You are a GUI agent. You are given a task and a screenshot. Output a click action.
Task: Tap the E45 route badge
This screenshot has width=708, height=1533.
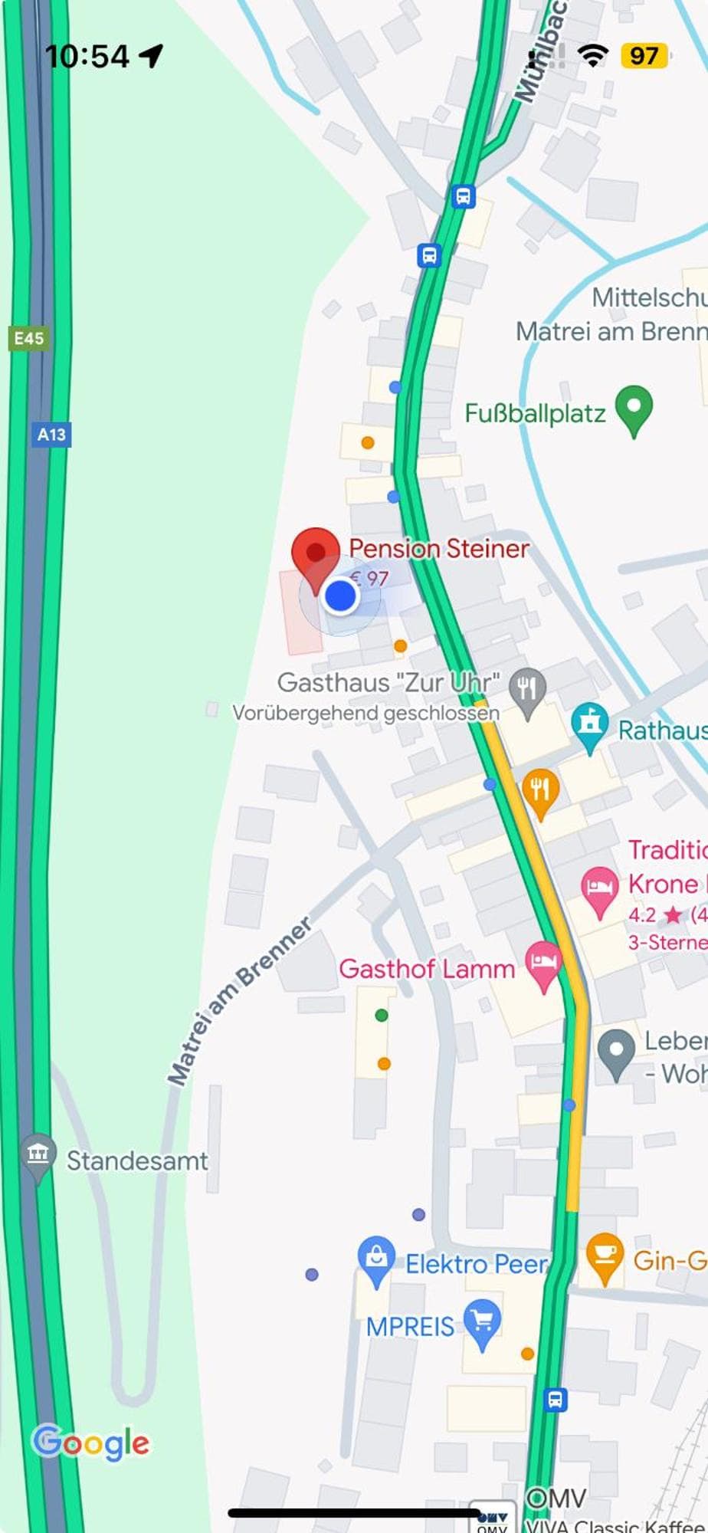pos(28,338)
